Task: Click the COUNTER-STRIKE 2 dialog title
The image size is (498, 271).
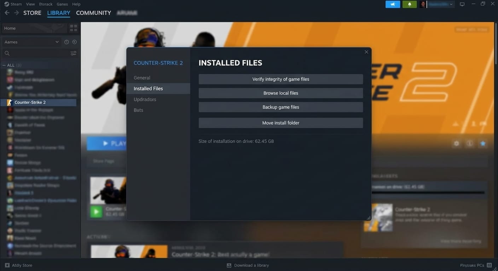Action: pyautogui.click(x=158, y=63)
